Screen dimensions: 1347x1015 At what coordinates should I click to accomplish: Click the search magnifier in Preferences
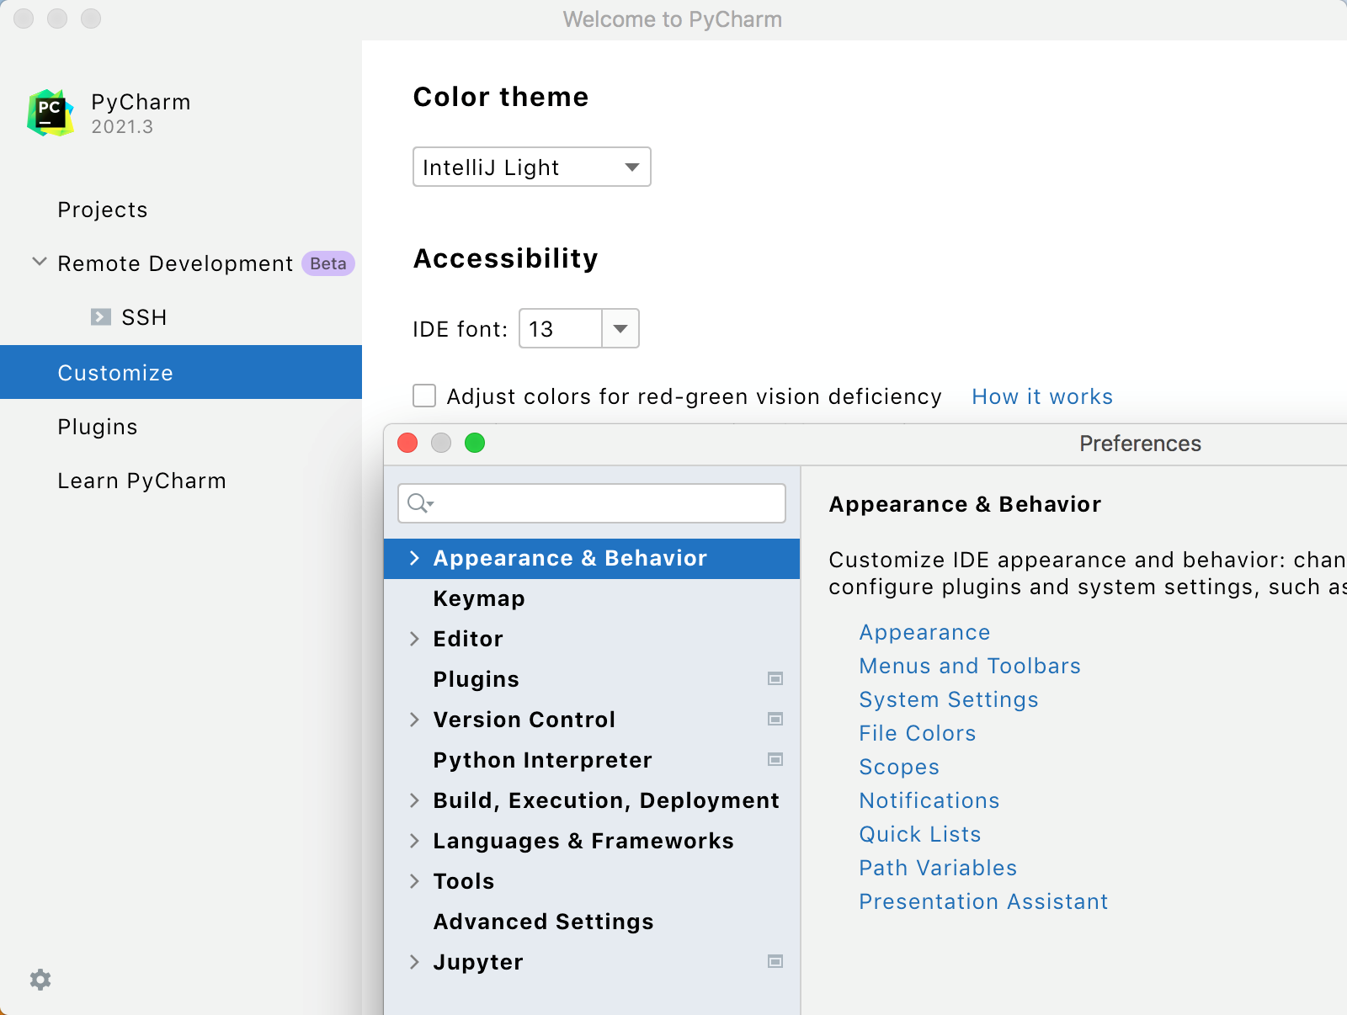coord(419,503)
